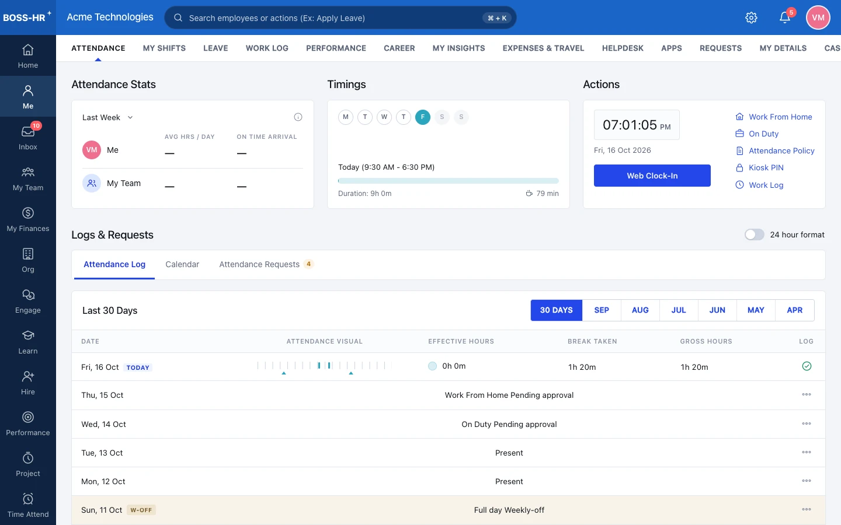Open Org in sidebar
841x525 pixels.
point(28,260)
